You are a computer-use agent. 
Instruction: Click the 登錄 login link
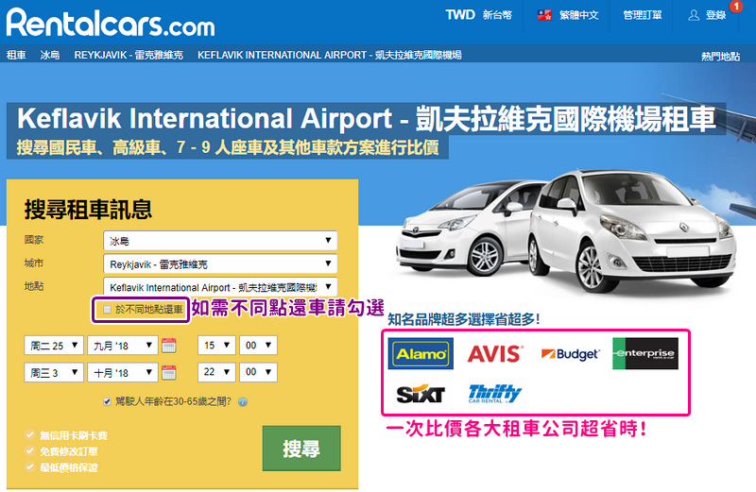click(715, 15)
